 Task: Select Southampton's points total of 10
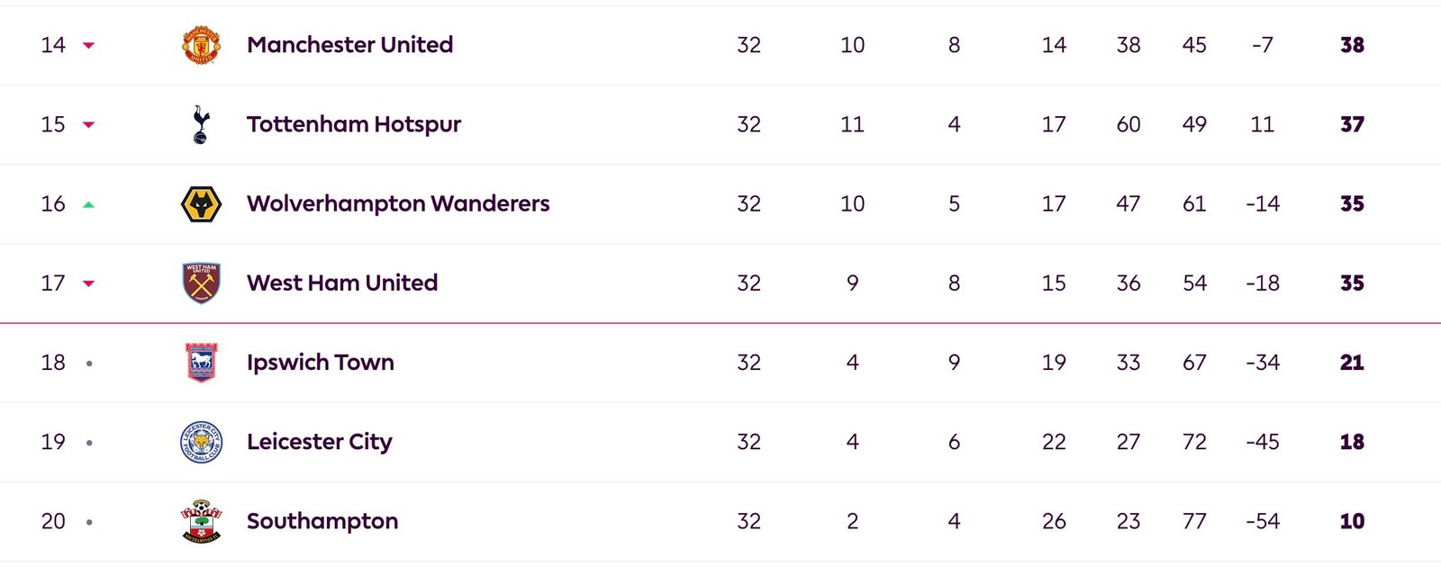(1352, 521)
